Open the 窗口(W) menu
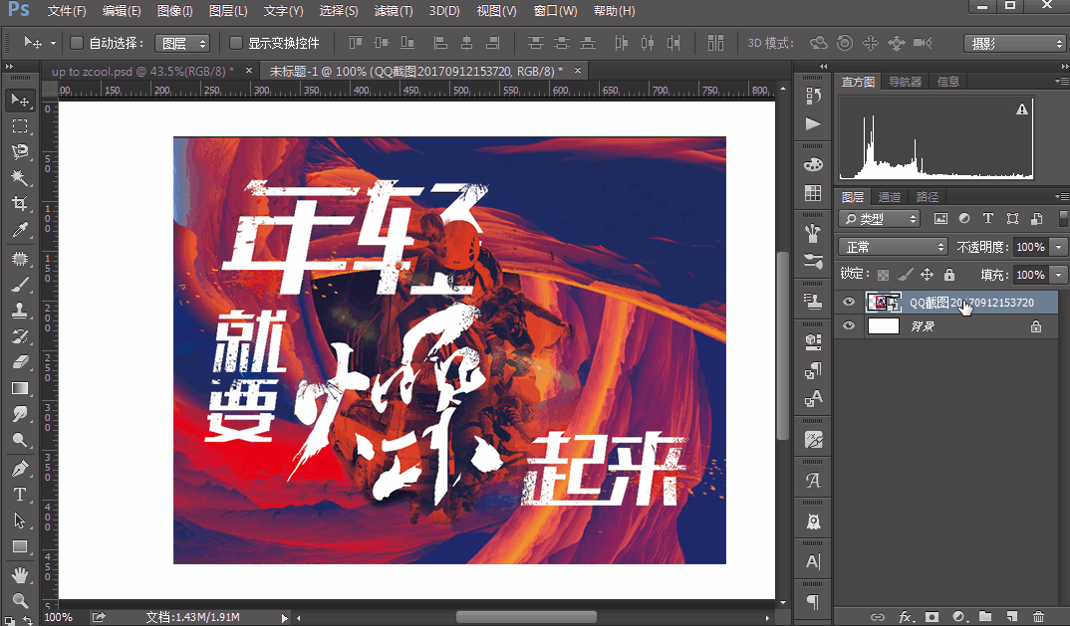This screenshot has width=1070, height=626. tap(555, 11)
